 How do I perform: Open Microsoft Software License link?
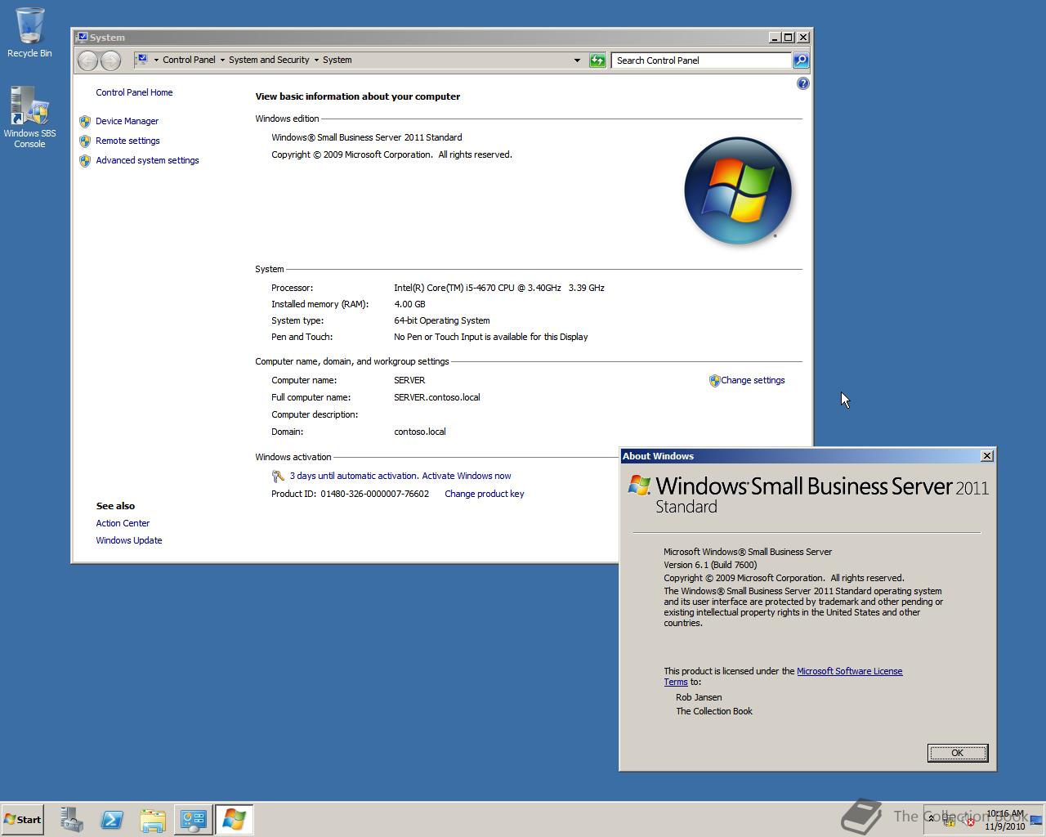pyautogui.click(x=850, y=671)
